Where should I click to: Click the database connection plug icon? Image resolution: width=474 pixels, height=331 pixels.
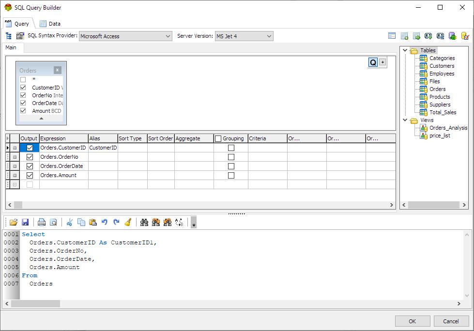point(453,36)
